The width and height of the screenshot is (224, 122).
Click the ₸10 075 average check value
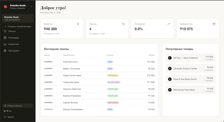186,29
